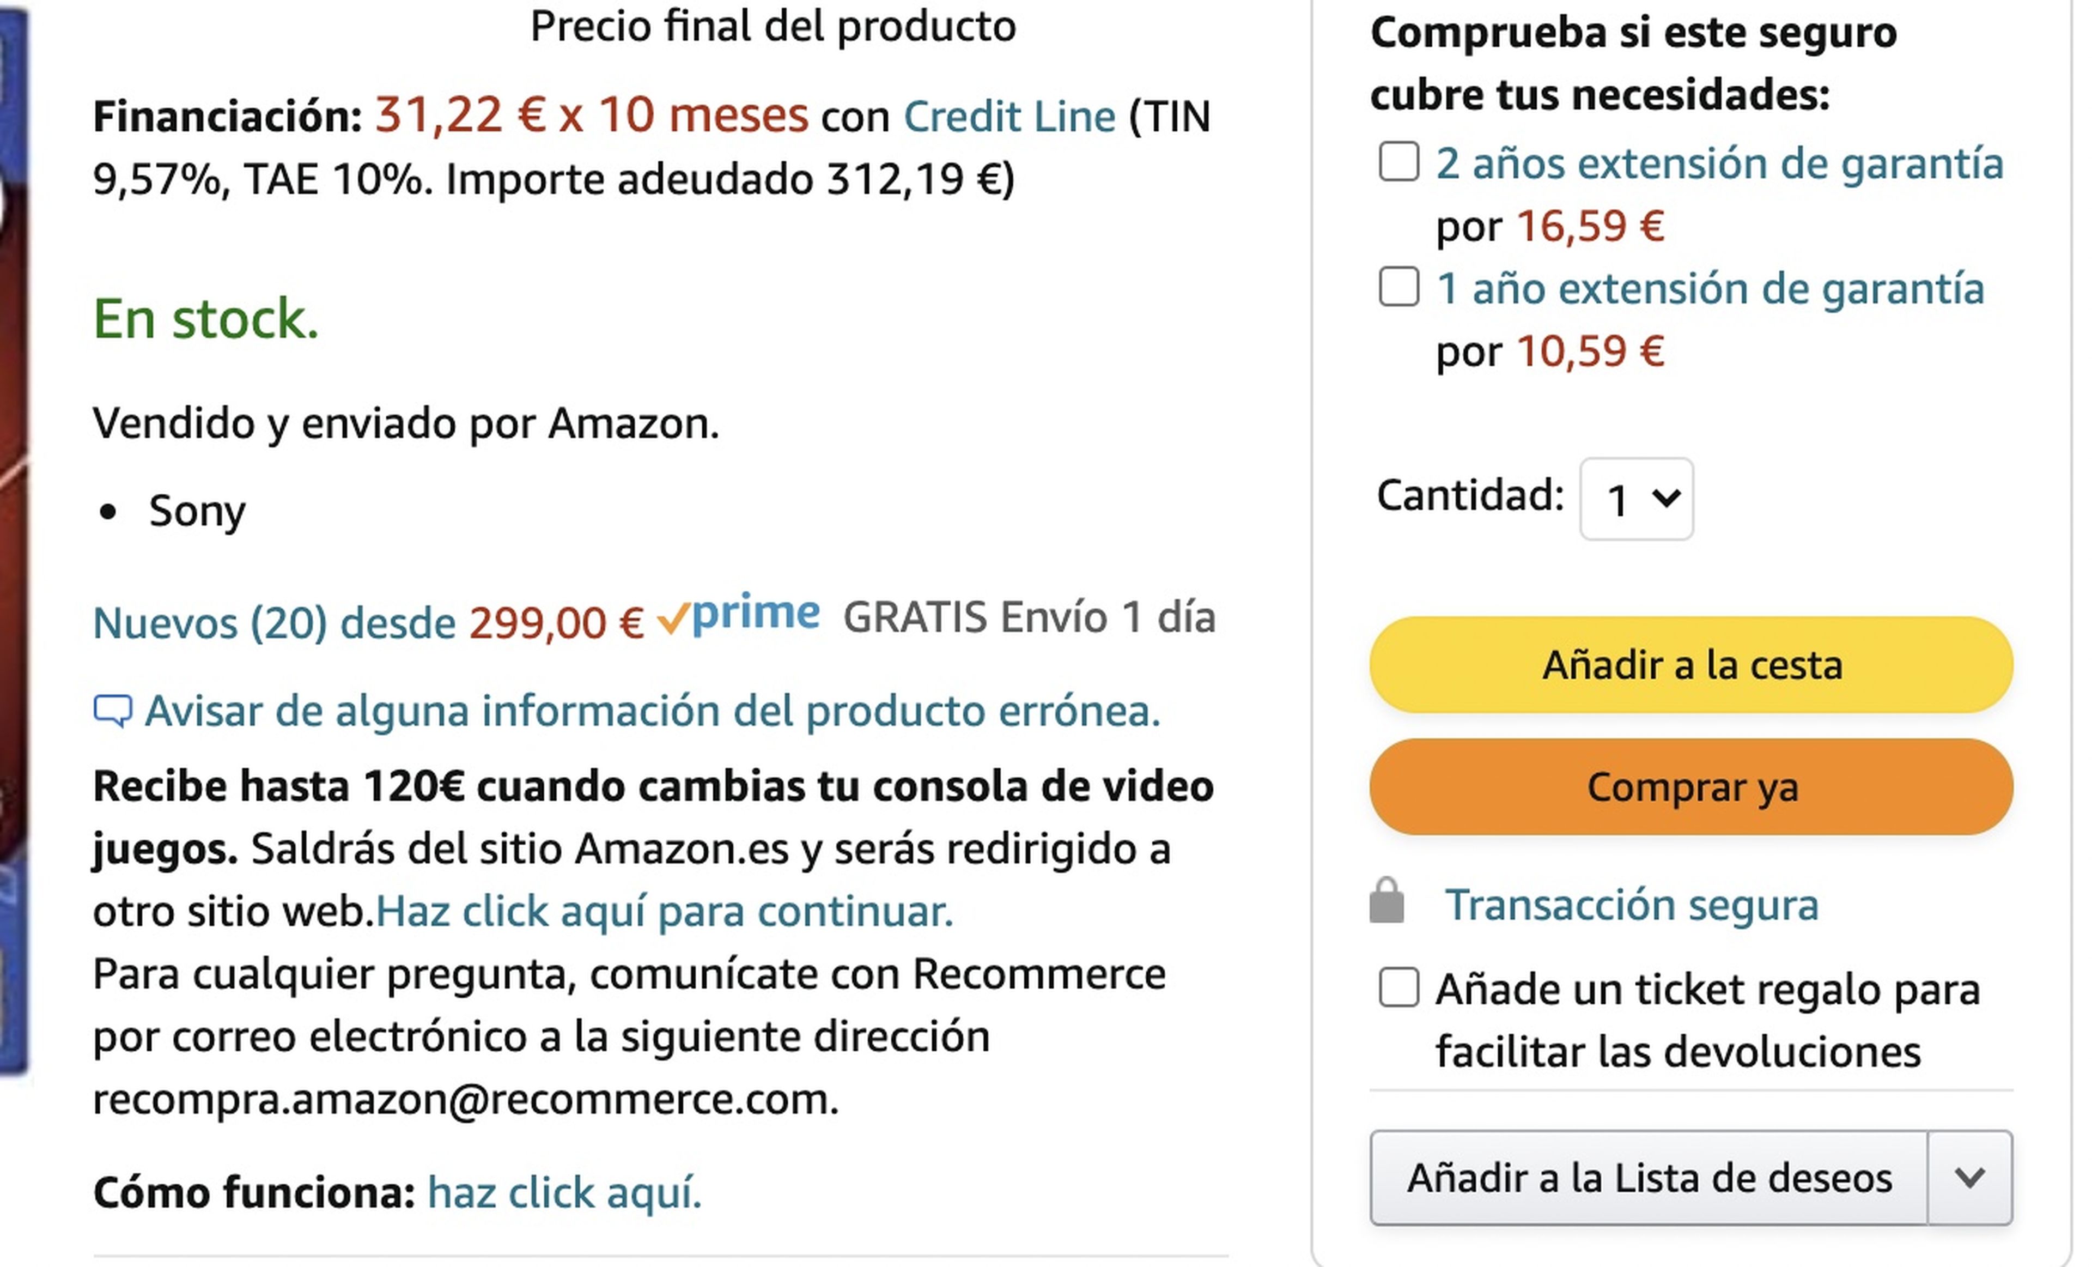Click the speech bubble report icon

pyautogui.click(x=112, y=711)
